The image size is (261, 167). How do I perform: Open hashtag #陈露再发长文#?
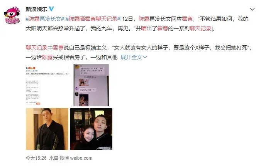[x=45, y=19]
